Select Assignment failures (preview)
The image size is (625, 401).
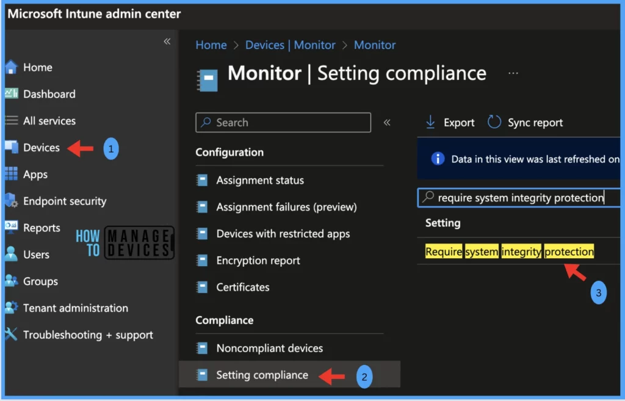point(286,207)
